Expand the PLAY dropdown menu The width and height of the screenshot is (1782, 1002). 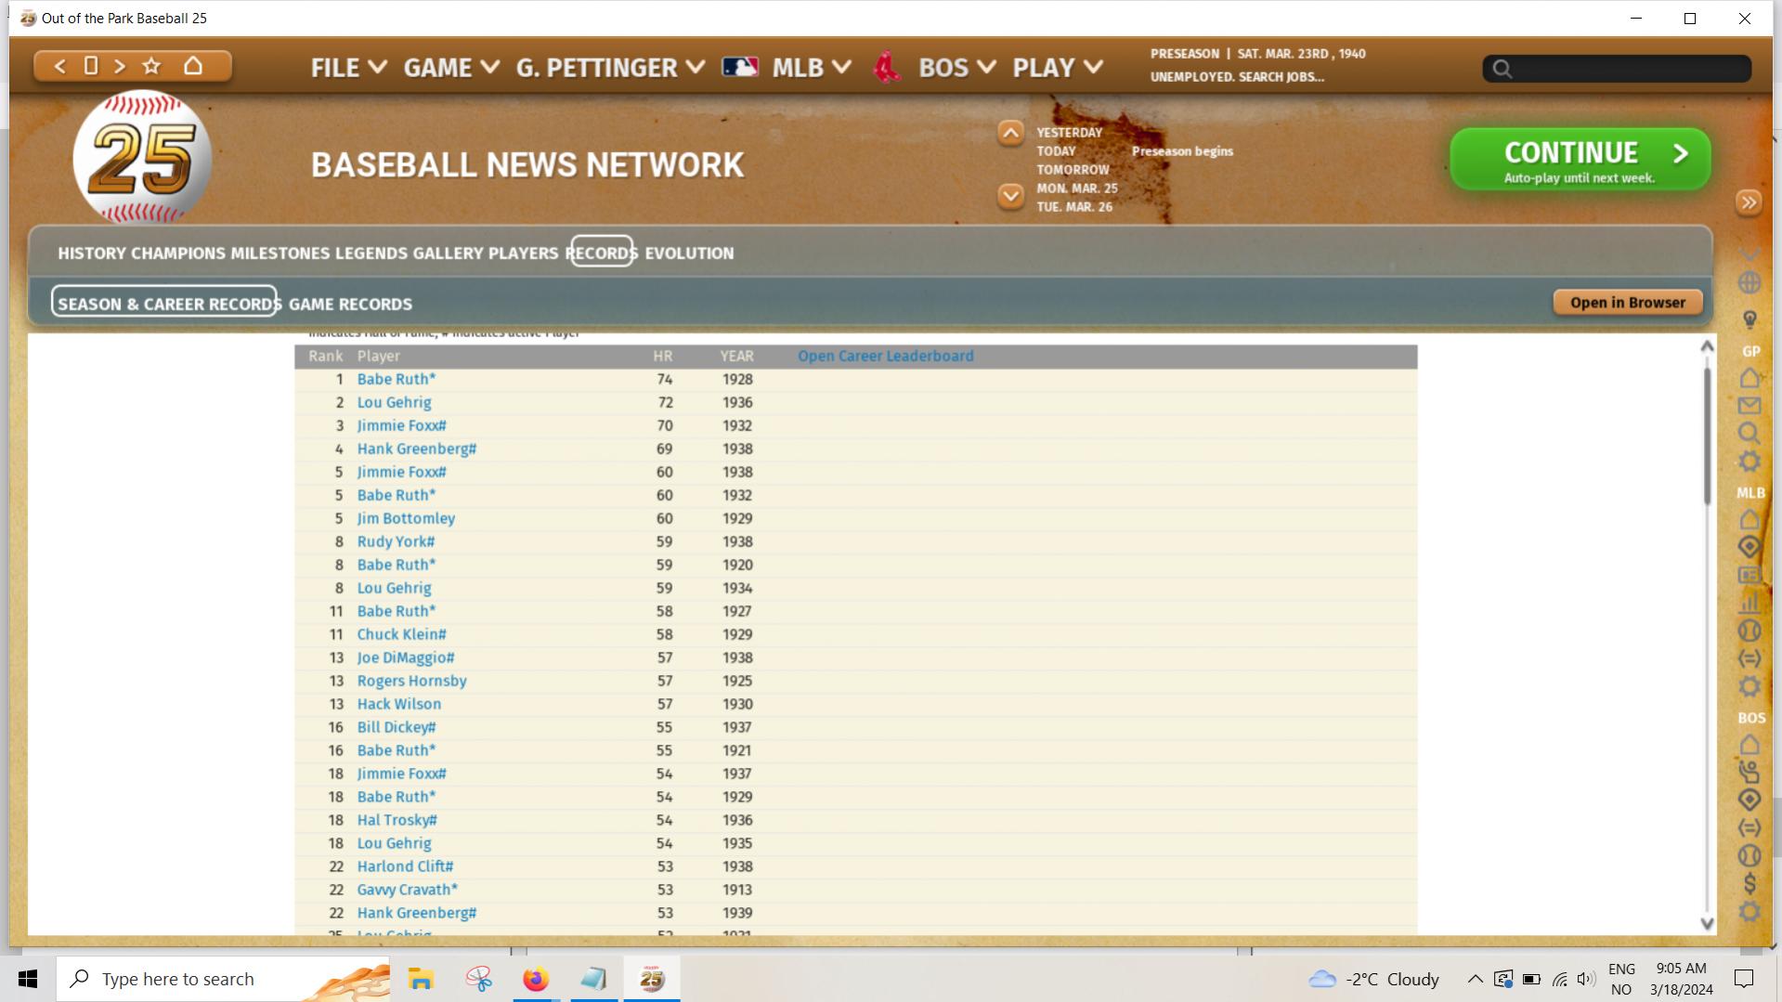tap(1058, 68)
